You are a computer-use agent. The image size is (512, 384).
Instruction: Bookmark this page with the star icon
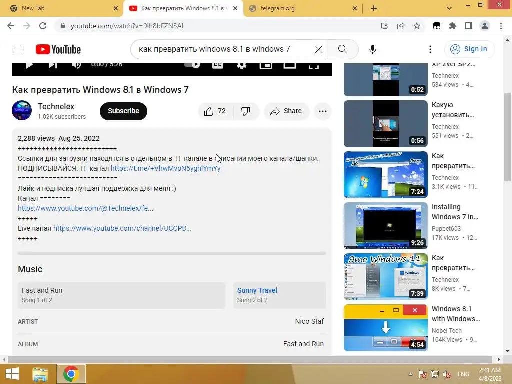[x=417, y=26]
